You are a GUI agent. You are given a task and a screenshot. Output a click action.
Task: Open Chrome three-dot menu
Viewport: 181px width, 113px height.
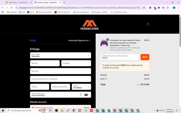tap(178, 8)
